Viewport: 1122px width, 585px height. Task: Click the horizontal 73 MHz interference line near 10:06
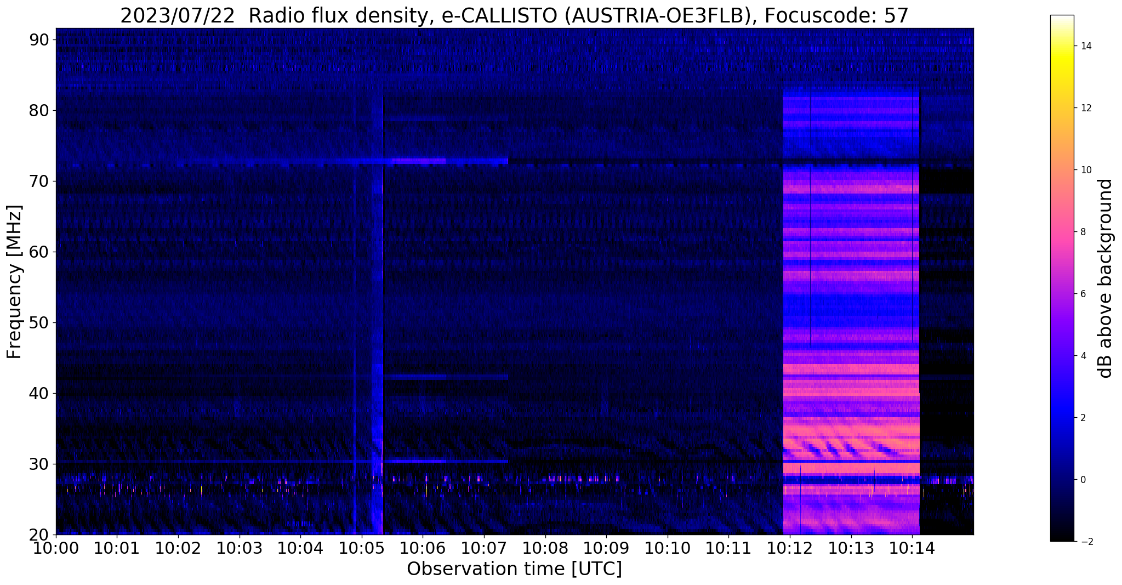point(419,161)
